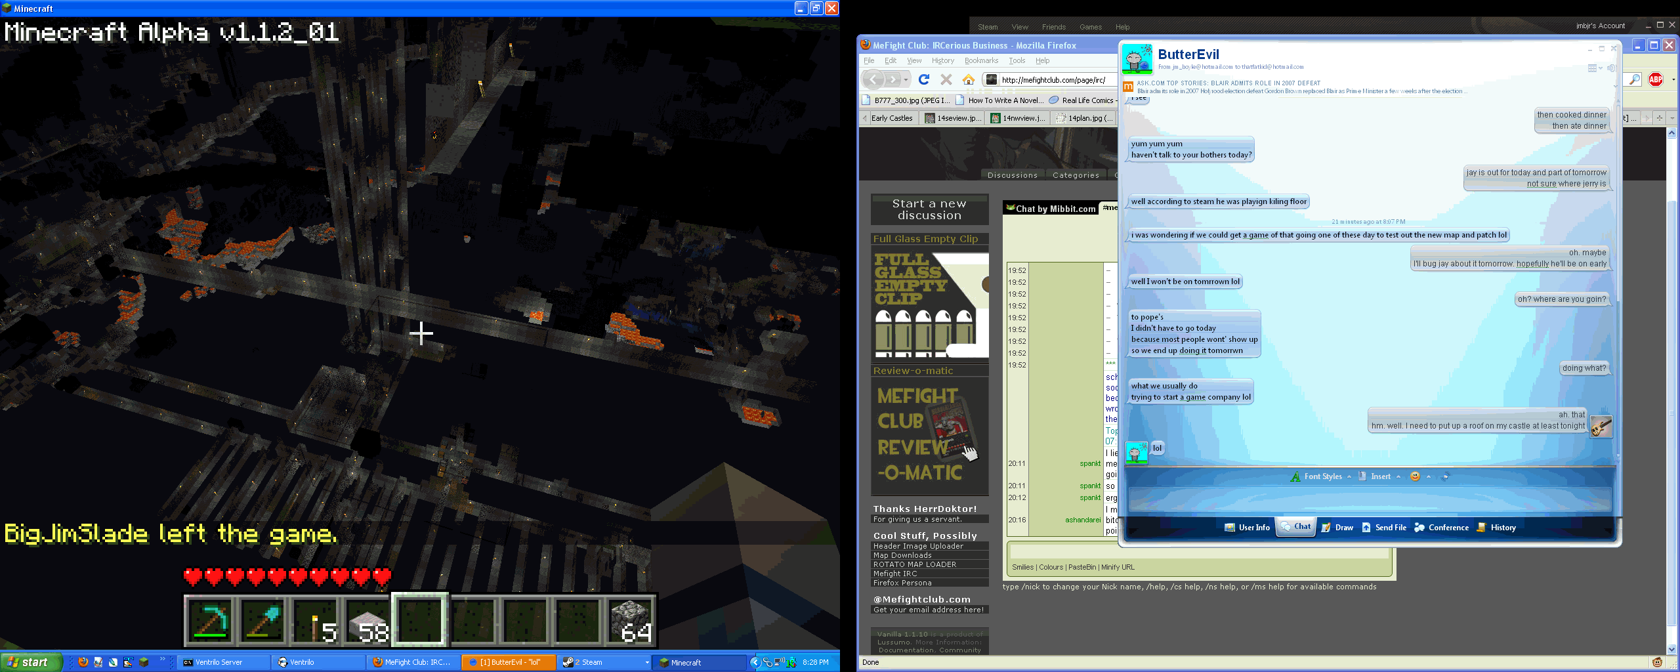The height and width of the screenshot is (672, 1680).
Task: Expand hidden system tray icons arrow
Action: (x=755, y=662)
